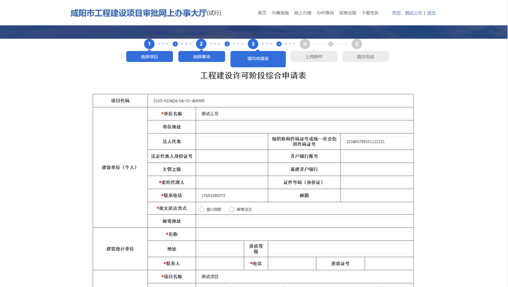Click the arrow icon between steps 3 and 4
Screen dimensions: 508x287
tap(279, 44)
